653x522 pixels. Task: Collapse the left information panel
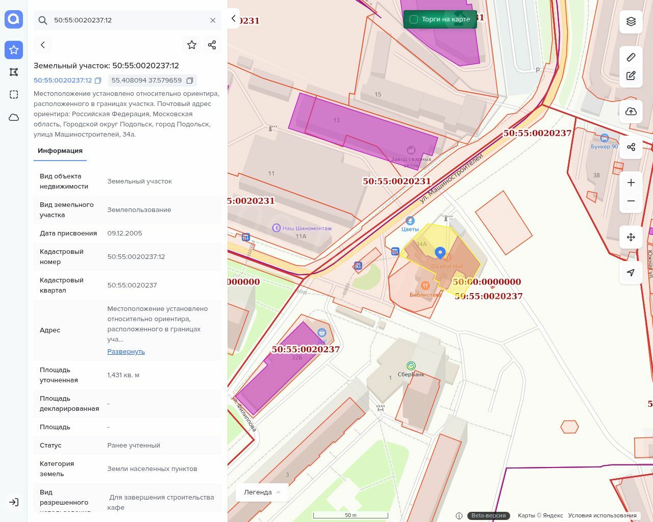pos(234,18)
